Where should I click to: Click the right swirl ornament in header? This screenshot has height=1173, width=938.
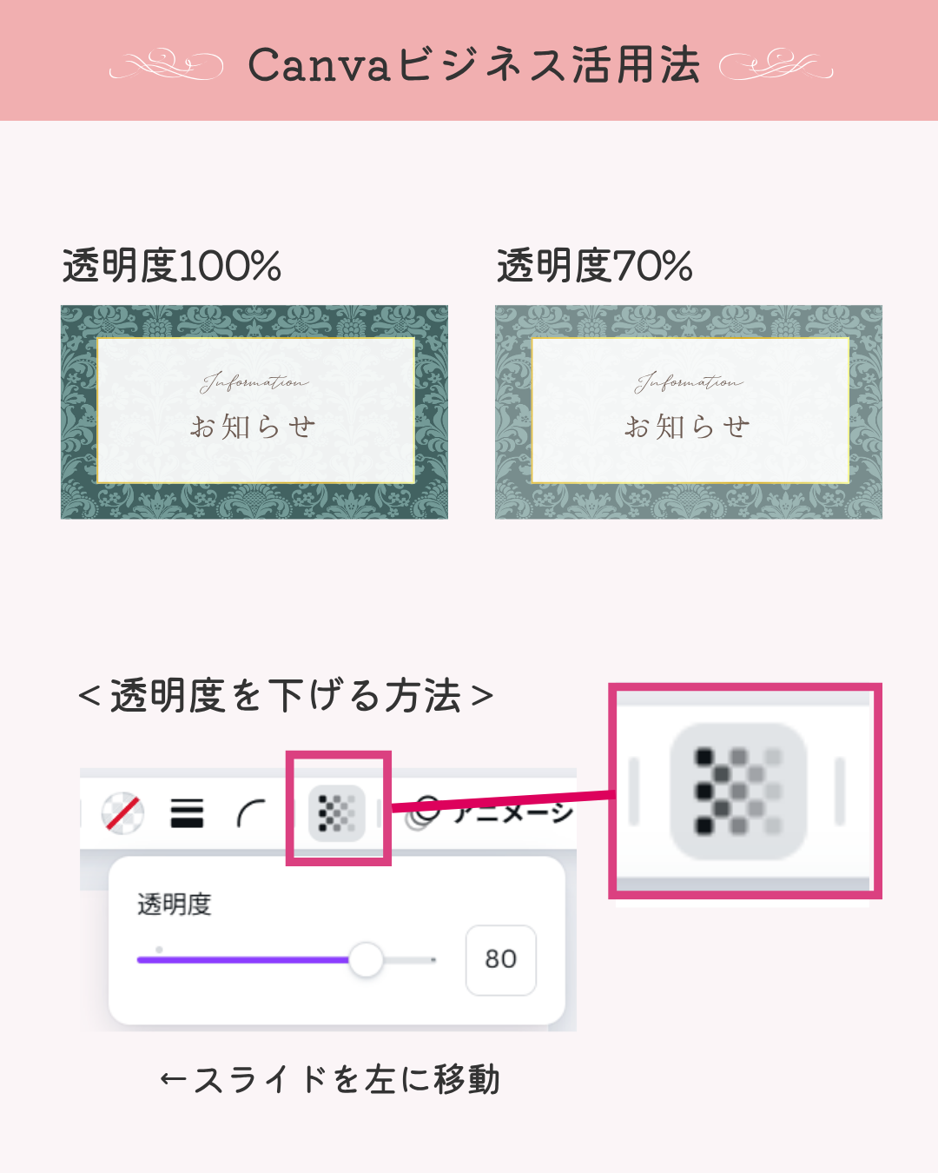point(776,65)
